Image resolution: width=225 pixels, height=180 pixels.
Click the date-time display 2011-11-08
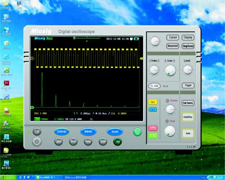tap(117, 39)
